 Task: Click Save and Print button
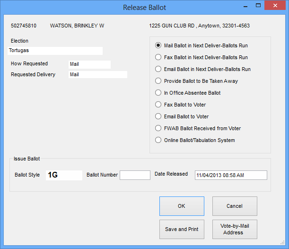pos(182,230)
